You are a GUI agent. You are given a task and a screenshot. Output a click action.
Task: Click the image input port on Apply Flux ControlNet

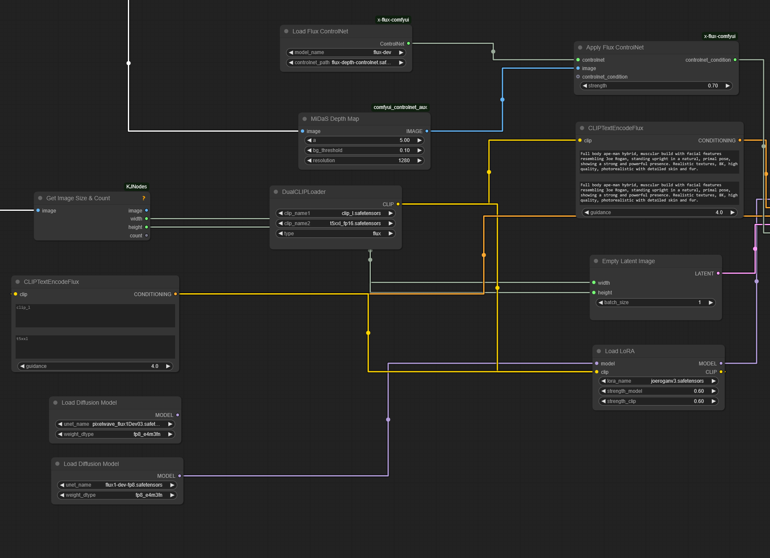coord(578,68)
